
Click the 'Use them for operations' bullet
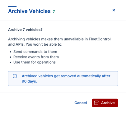click(x=35, y=62)
